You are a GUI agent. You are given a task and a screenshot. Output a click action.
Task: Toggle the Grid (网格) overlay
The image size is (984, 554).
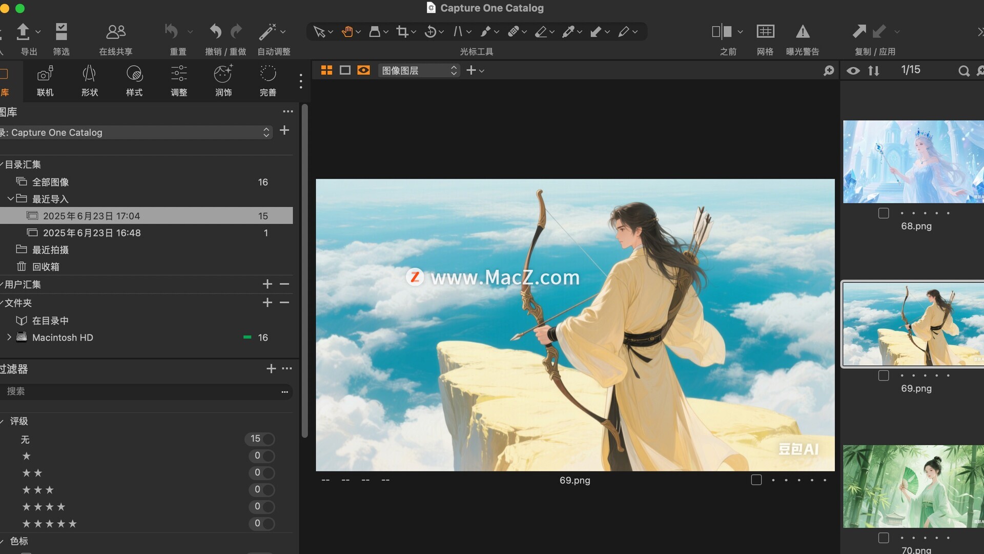coord(765,32)
